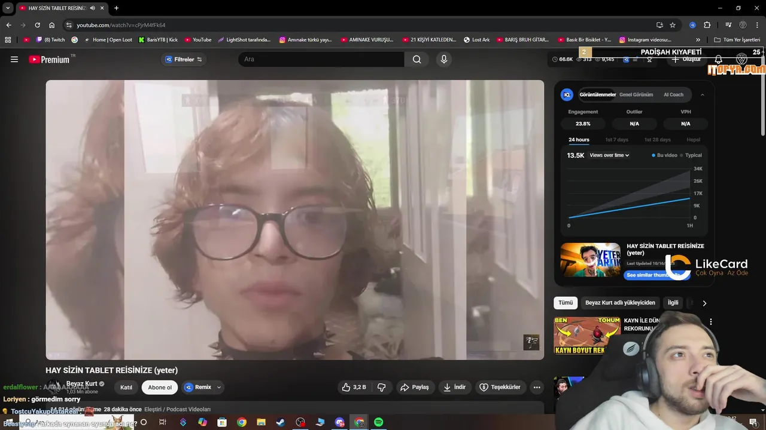Go back using browser back arrow
The width and height of the screenshot is (766, 430).
tap(8, 25)
